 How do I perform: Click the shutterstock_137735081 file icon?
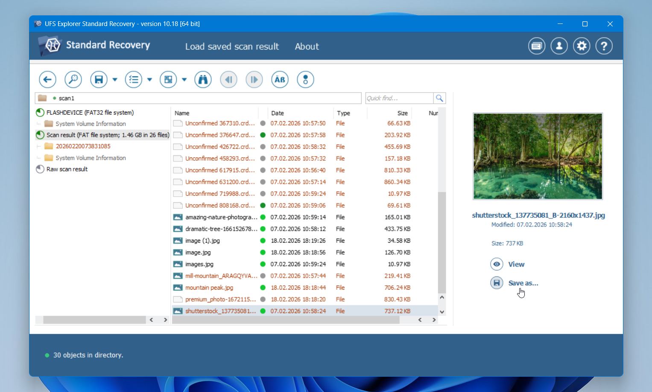178,311
